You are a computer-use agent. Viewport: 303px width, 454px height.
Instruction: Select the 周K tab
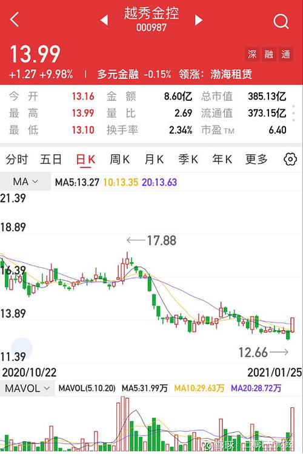point(120,159)
